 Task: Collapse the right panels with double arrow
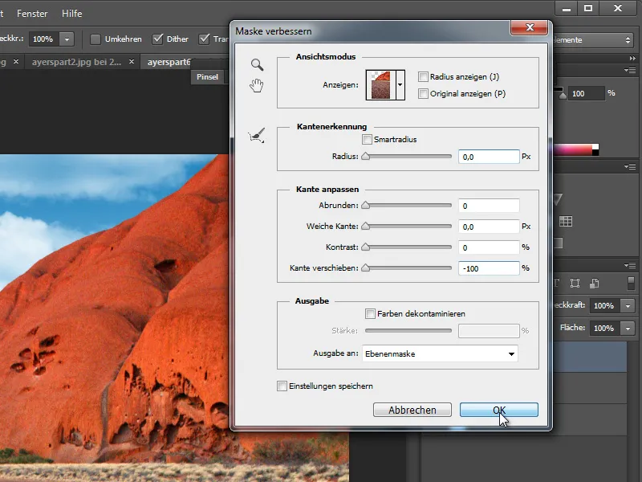[632, 58]
